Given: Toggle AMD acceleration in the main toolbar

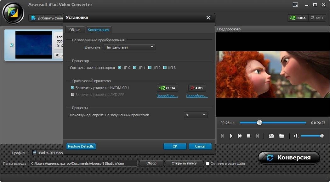Looking at the screenshot, I should (317, 18).
